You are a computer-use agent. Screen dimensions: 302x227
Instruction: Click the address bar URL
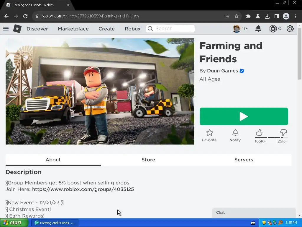90,16
